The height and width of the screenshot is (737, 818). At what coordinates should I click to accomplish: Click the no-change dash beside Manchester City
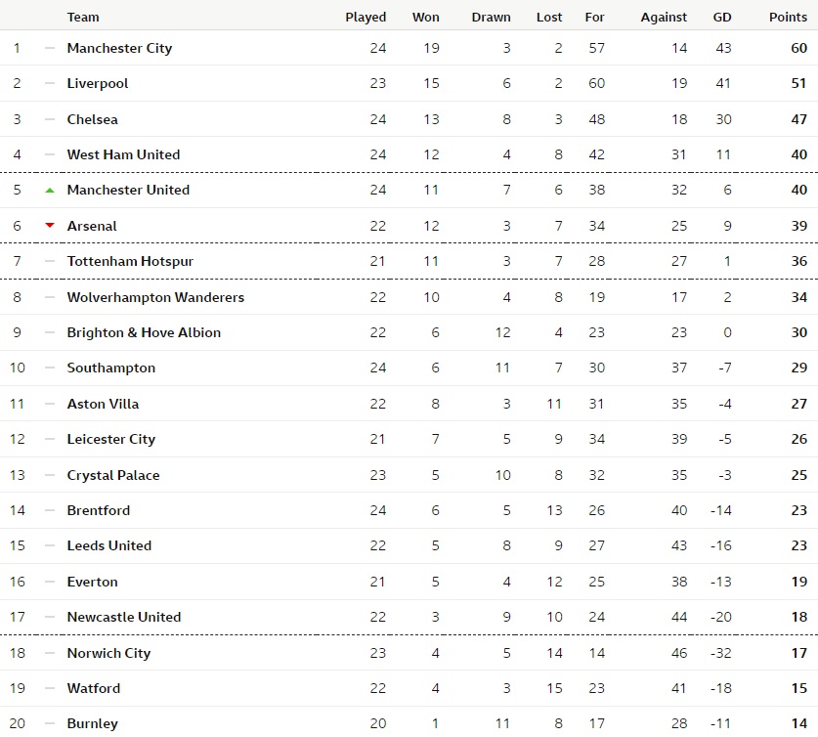(x=50, y=48)
